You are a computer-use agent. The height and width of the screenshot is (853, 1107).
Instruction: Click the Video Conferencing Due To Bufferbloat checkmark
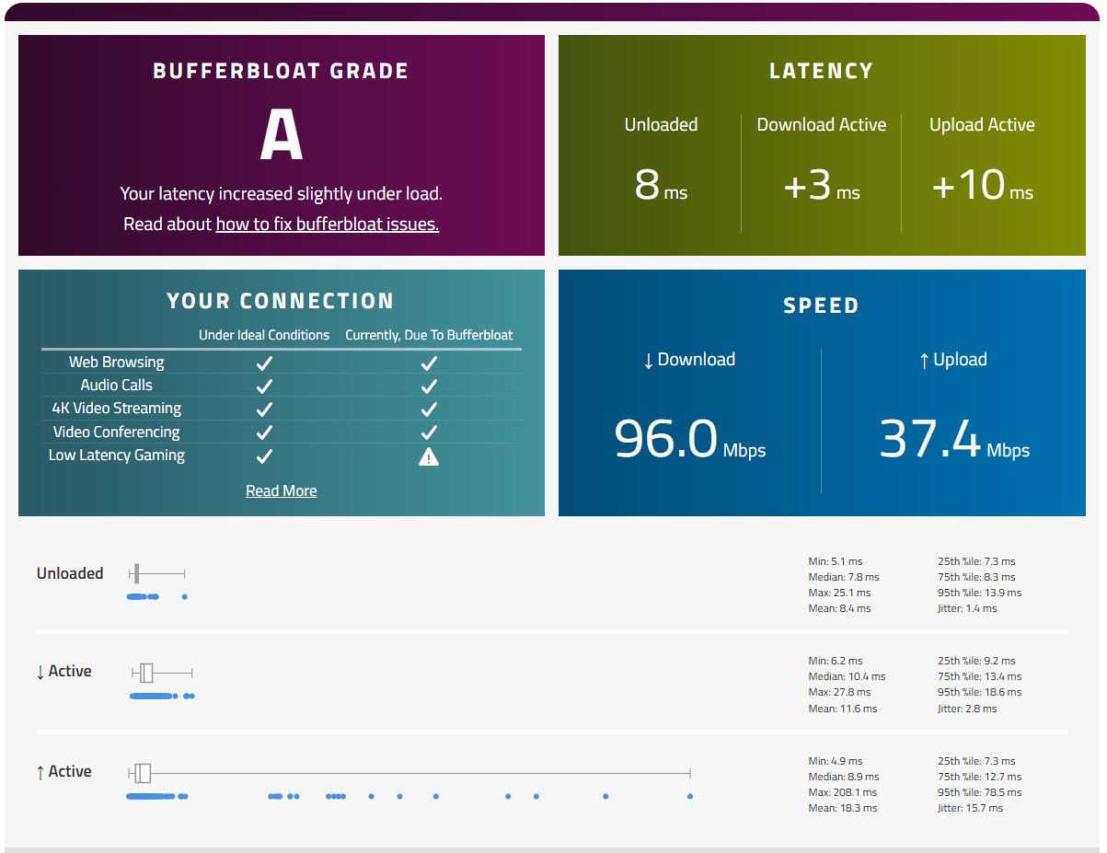(429, 432)
